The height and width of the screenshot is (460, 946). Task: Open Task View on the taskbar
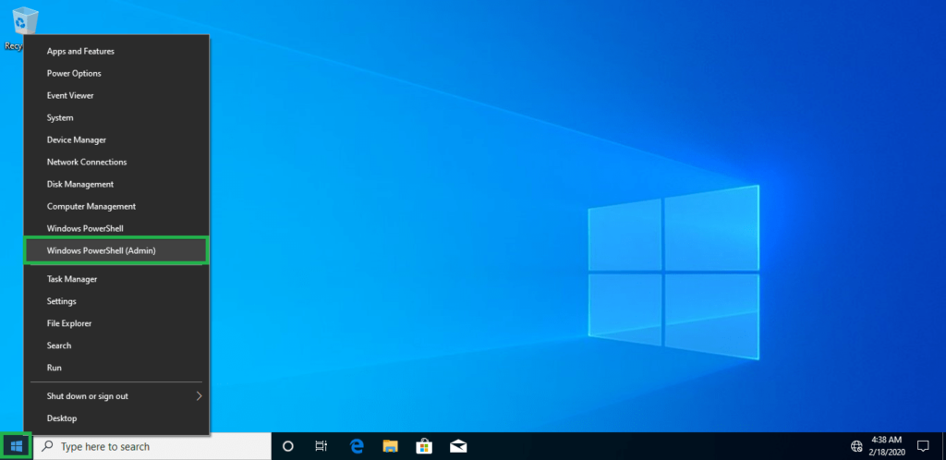[321, 447]
